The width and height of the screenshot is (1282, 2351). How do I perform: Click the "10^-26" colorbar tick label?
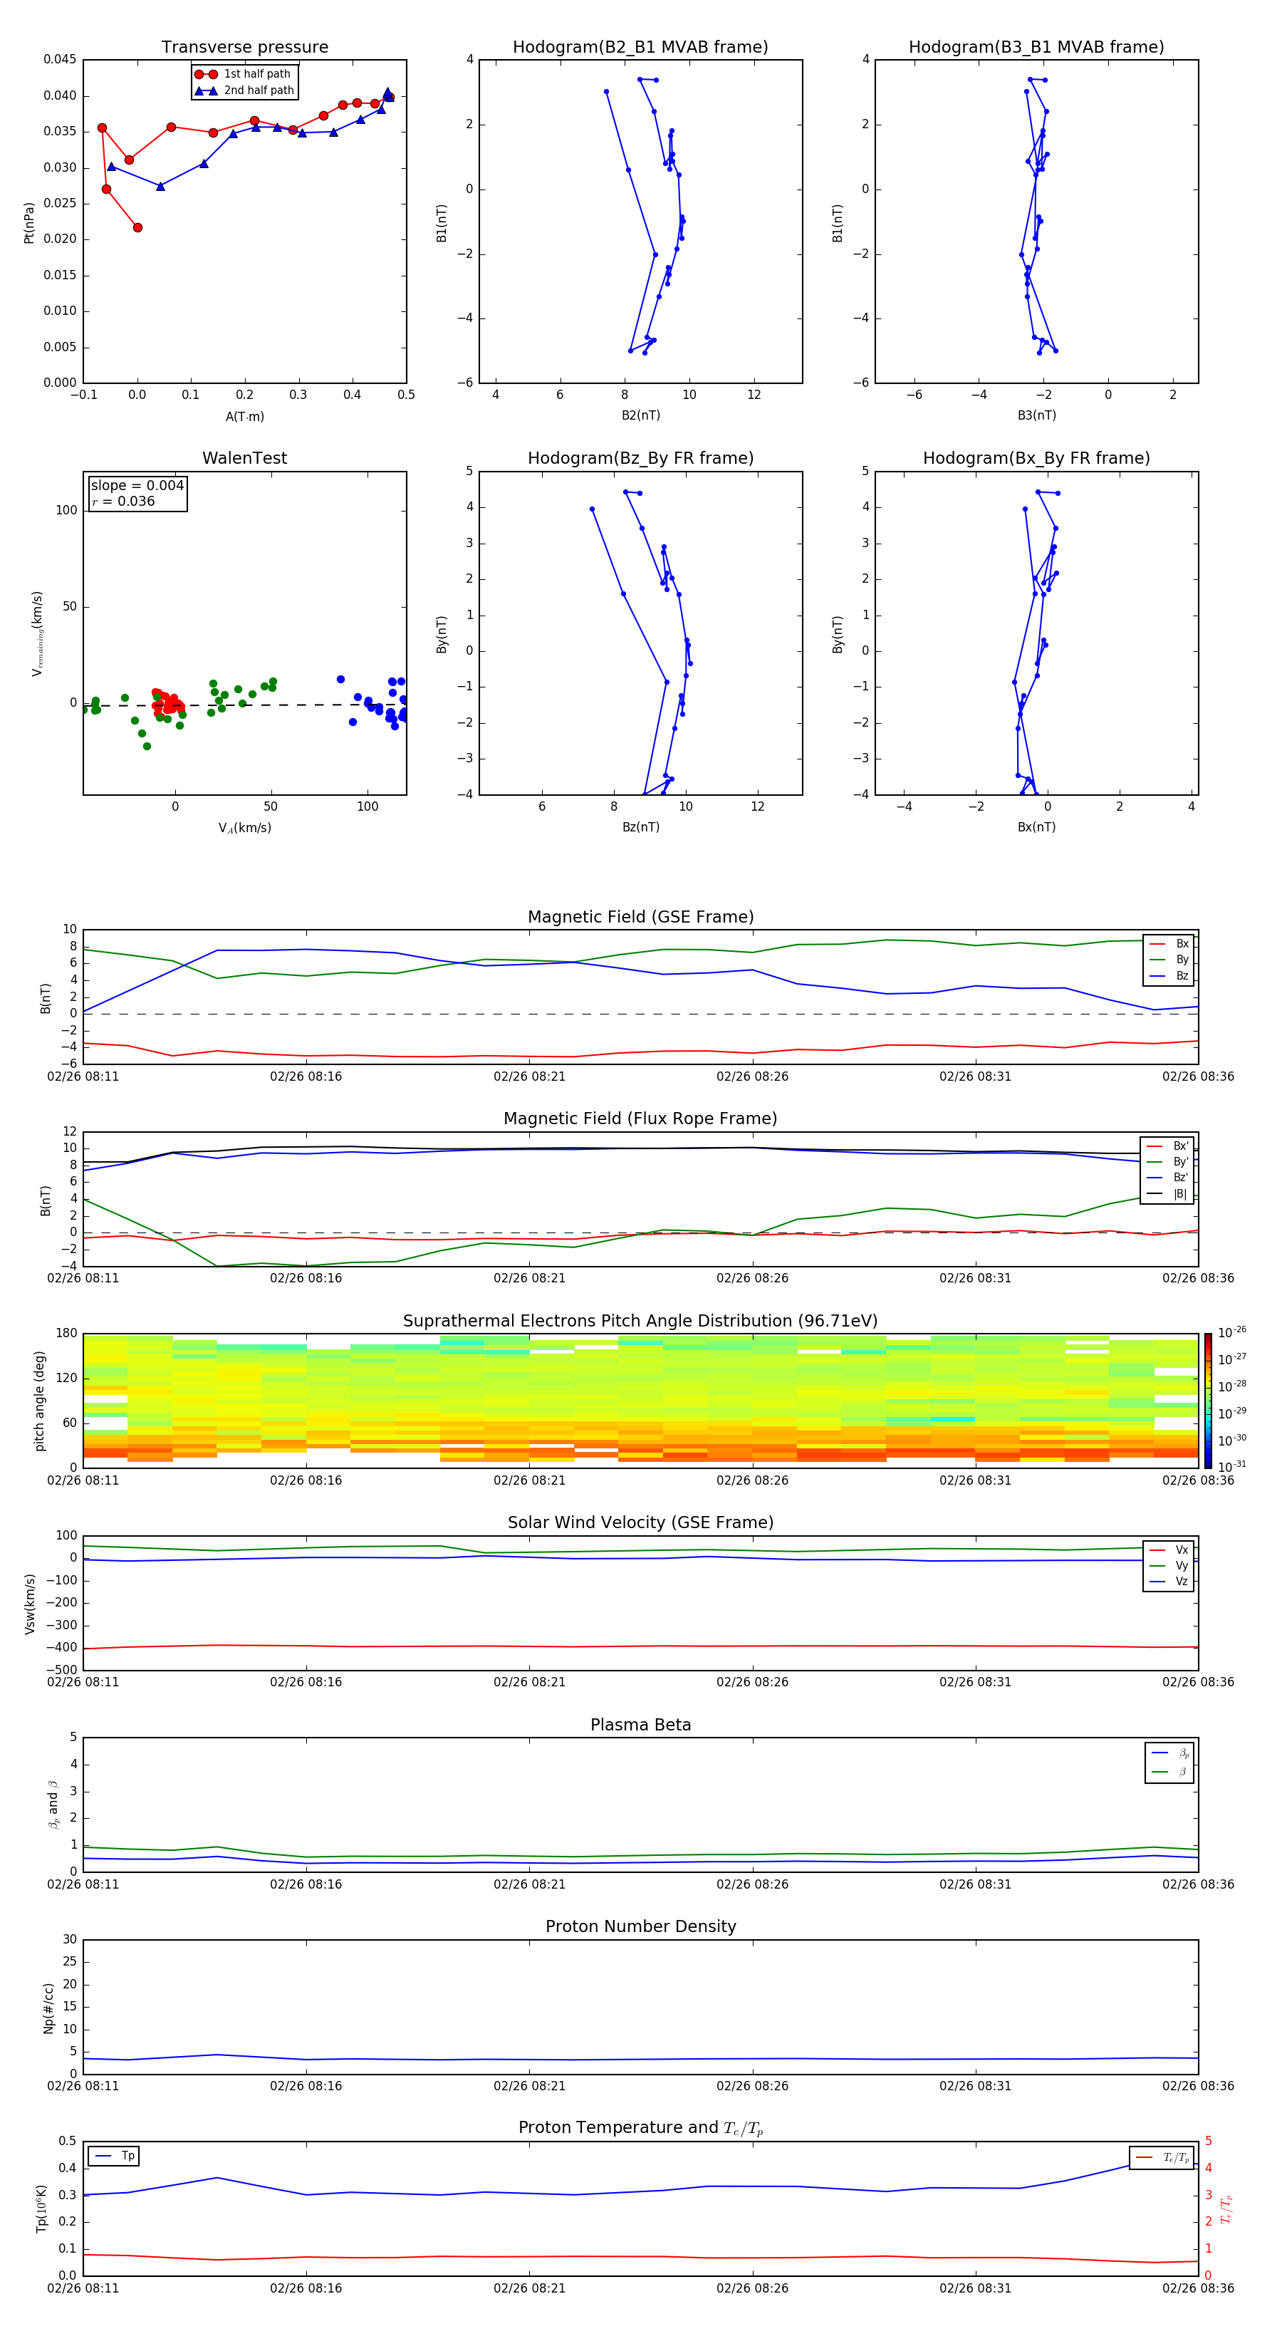[x=1232, y=1332]
